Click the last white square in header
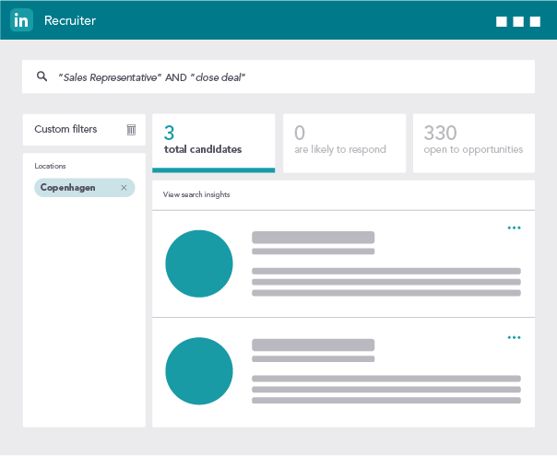 [536, 21]
